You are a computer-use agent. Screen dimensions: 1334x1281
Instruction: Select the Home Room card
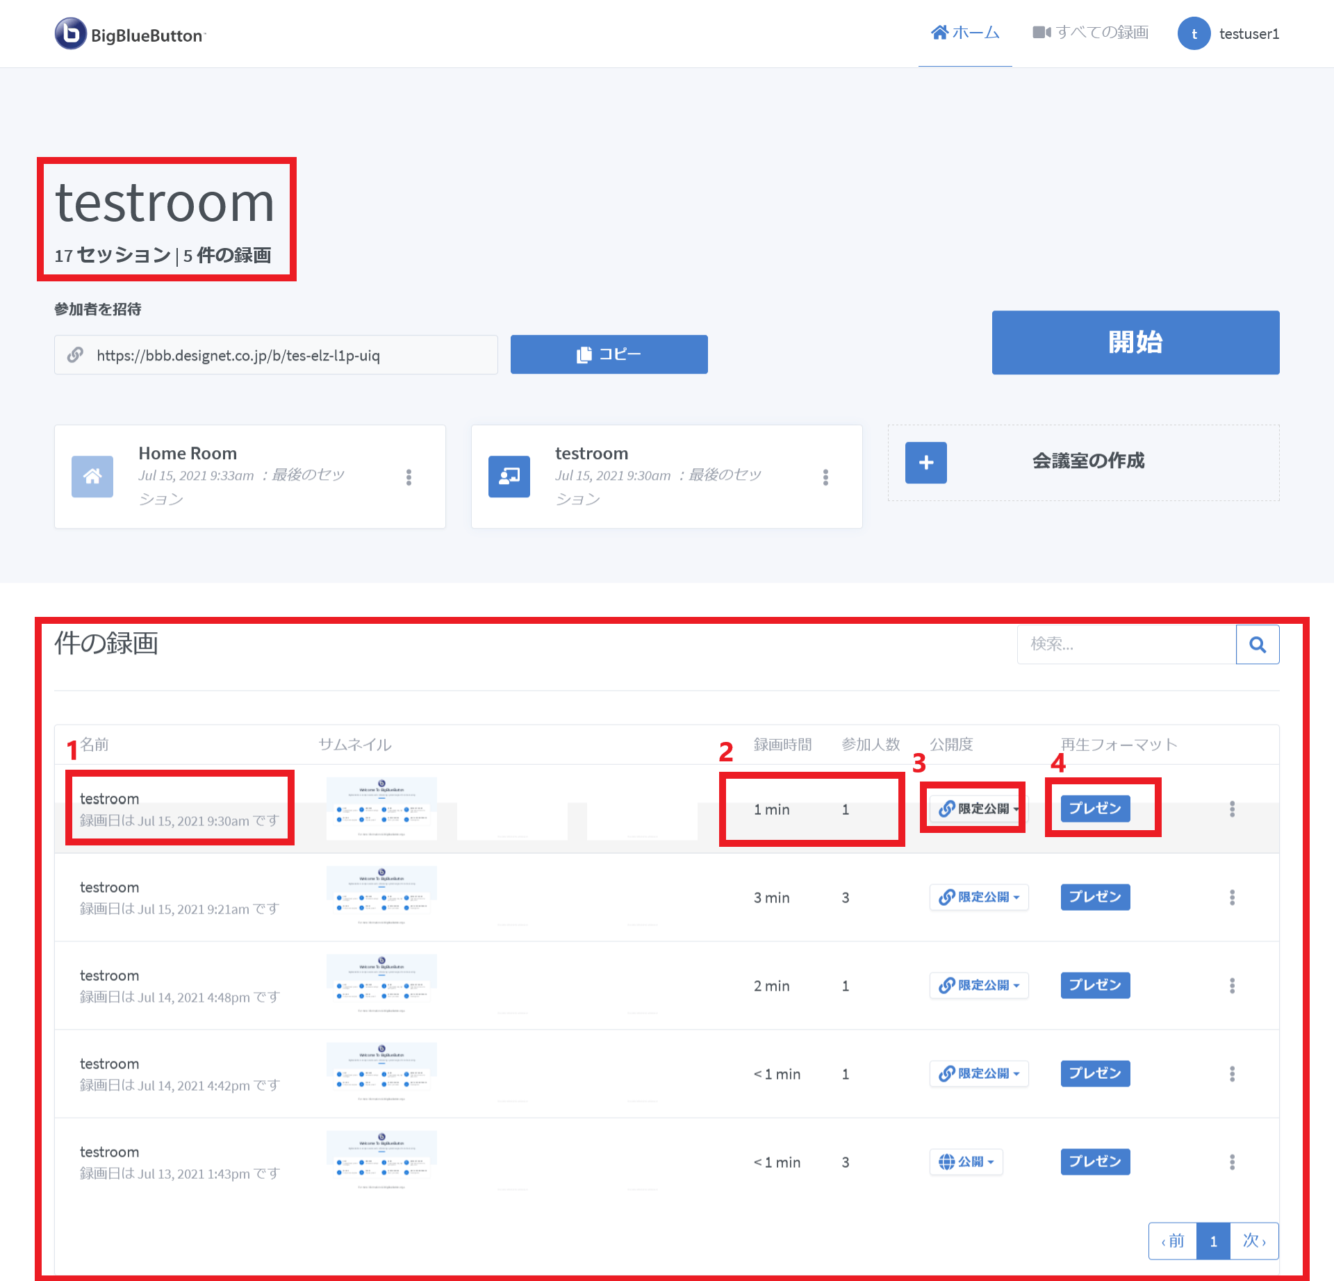pyautogui.click(x=250, y=477)
